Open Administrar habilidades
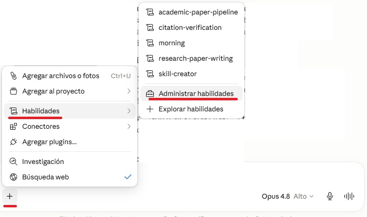This screenshot has width=367, height=217. (191, 94)
